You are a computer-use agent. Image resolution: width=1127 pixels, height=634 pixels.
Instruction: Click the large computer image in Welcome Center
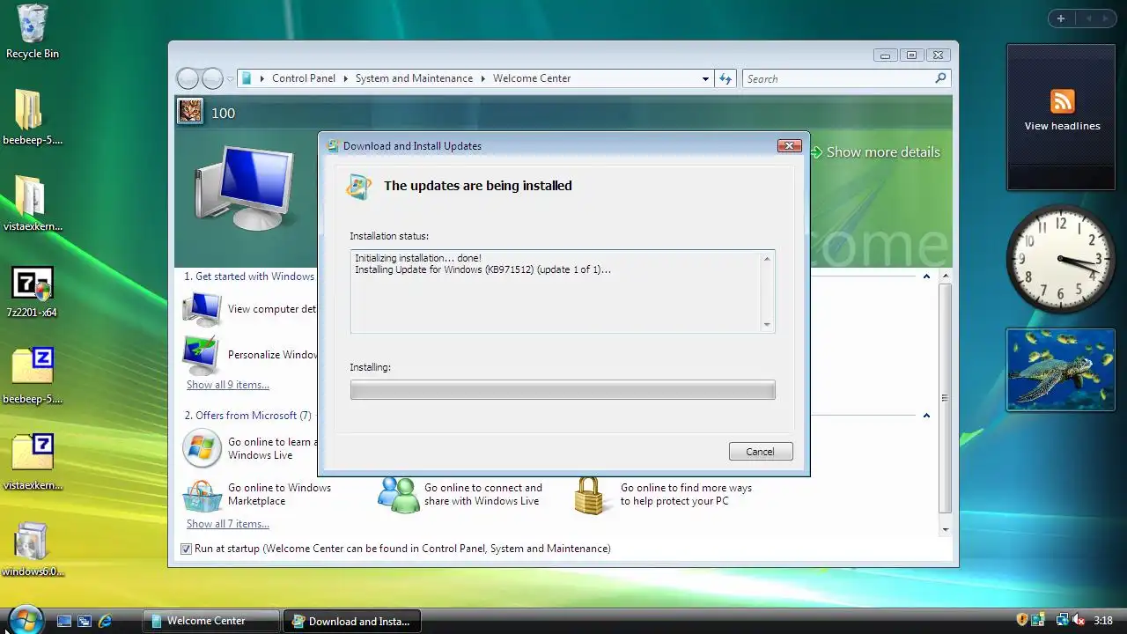tap(243, 187)
